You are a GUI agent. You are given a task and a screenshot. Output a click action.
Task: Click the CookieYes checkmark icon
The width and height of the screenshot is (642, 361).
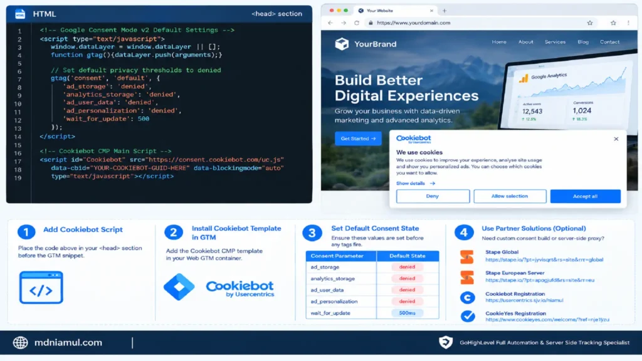[x=468, y=316]
